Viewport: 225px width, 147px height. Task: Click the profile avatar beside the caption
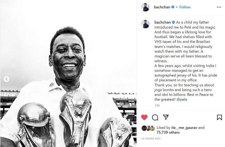coord(145,24)
